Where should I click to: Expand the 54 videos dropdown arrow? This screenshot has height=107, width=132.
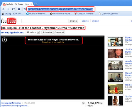[x=38, y=32]
